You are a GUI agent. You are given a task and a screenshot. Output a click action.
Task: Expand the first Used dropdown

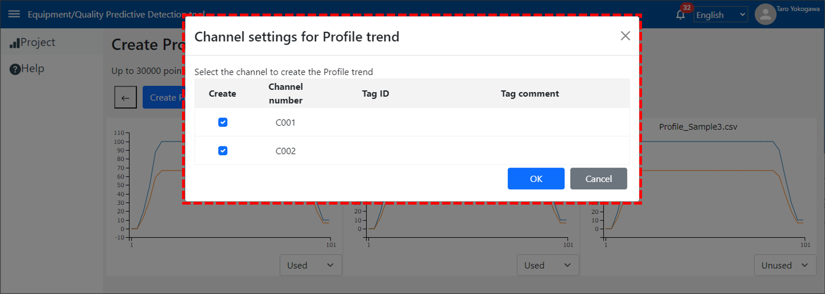point(311,265)
